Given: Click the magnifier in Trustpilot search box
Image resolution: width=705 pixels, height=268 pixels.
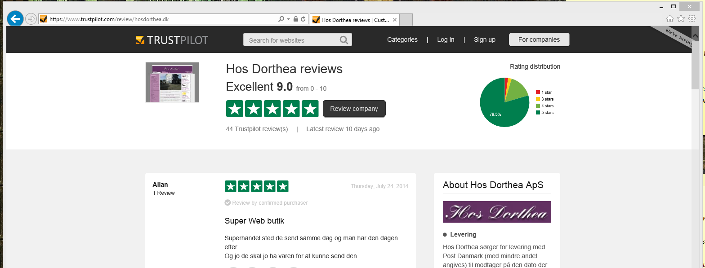Looking at the screenshot, I should (x=344, y=40).
